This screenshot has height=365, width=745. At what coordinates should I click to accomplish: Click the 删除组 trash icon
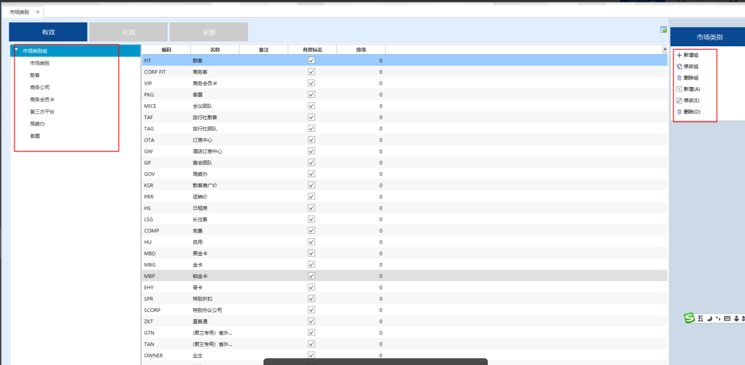679,78
